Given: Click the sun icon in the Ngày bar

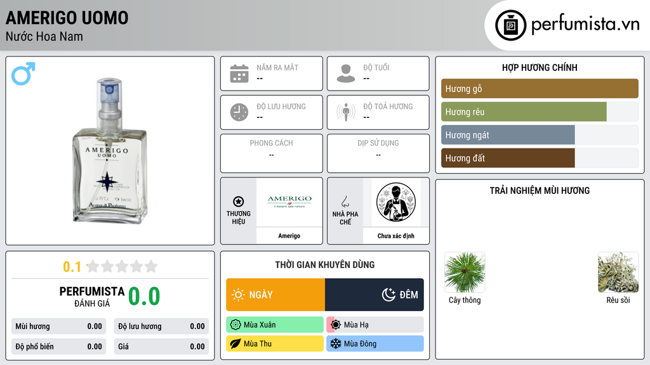Looking at the screenshot, I should tap(238, 295).
